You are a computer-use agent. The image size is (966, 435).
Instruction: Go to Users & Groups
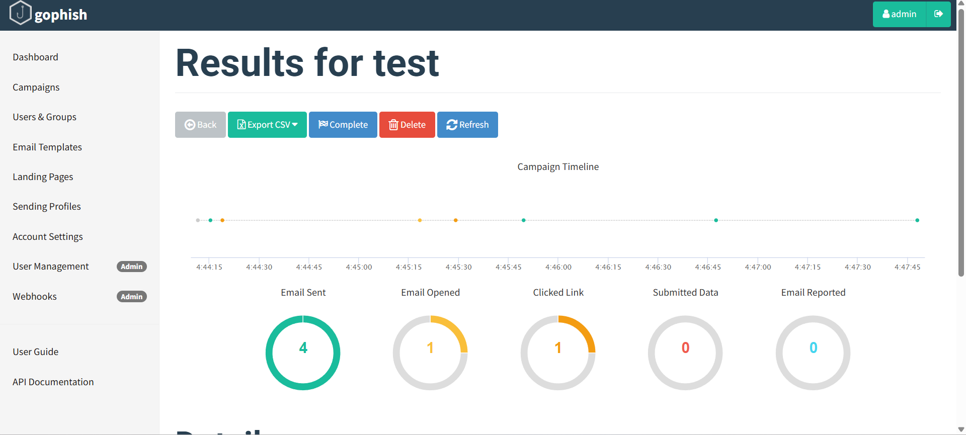pos(45,117)
